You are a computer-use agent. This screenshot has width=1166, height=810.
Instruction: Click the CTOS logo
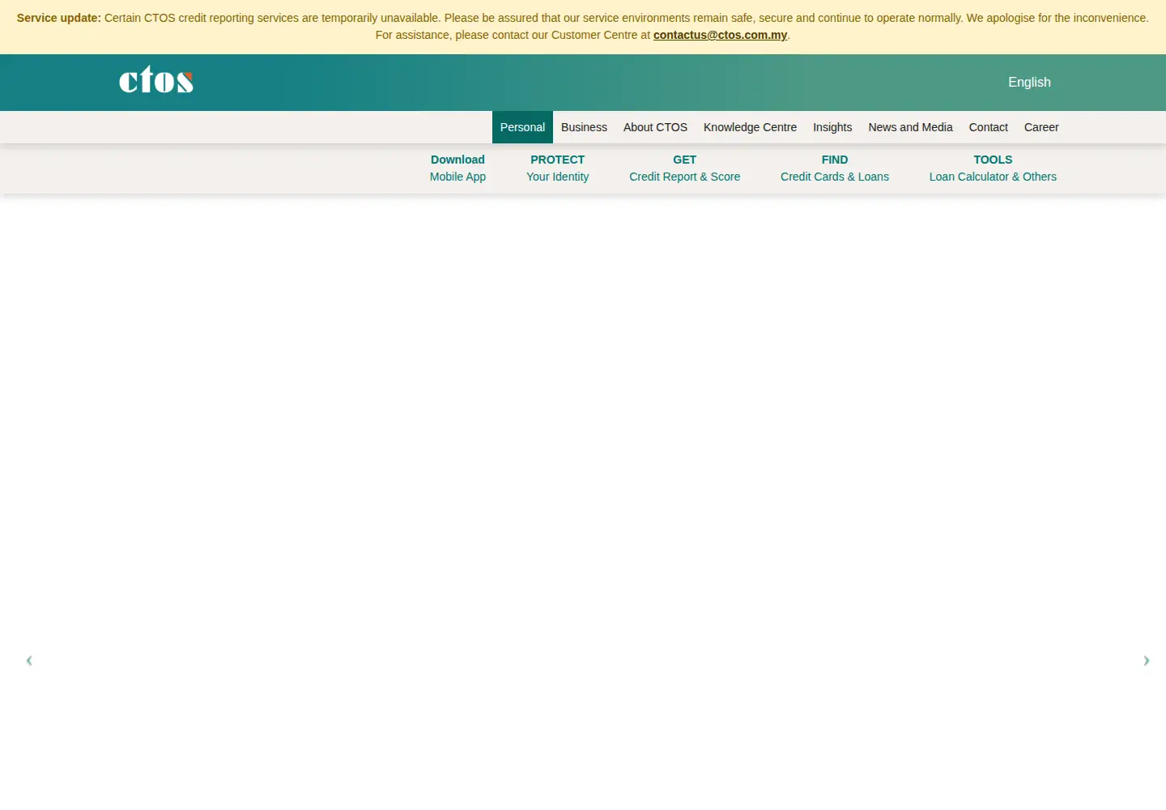[x=156, y=79]
